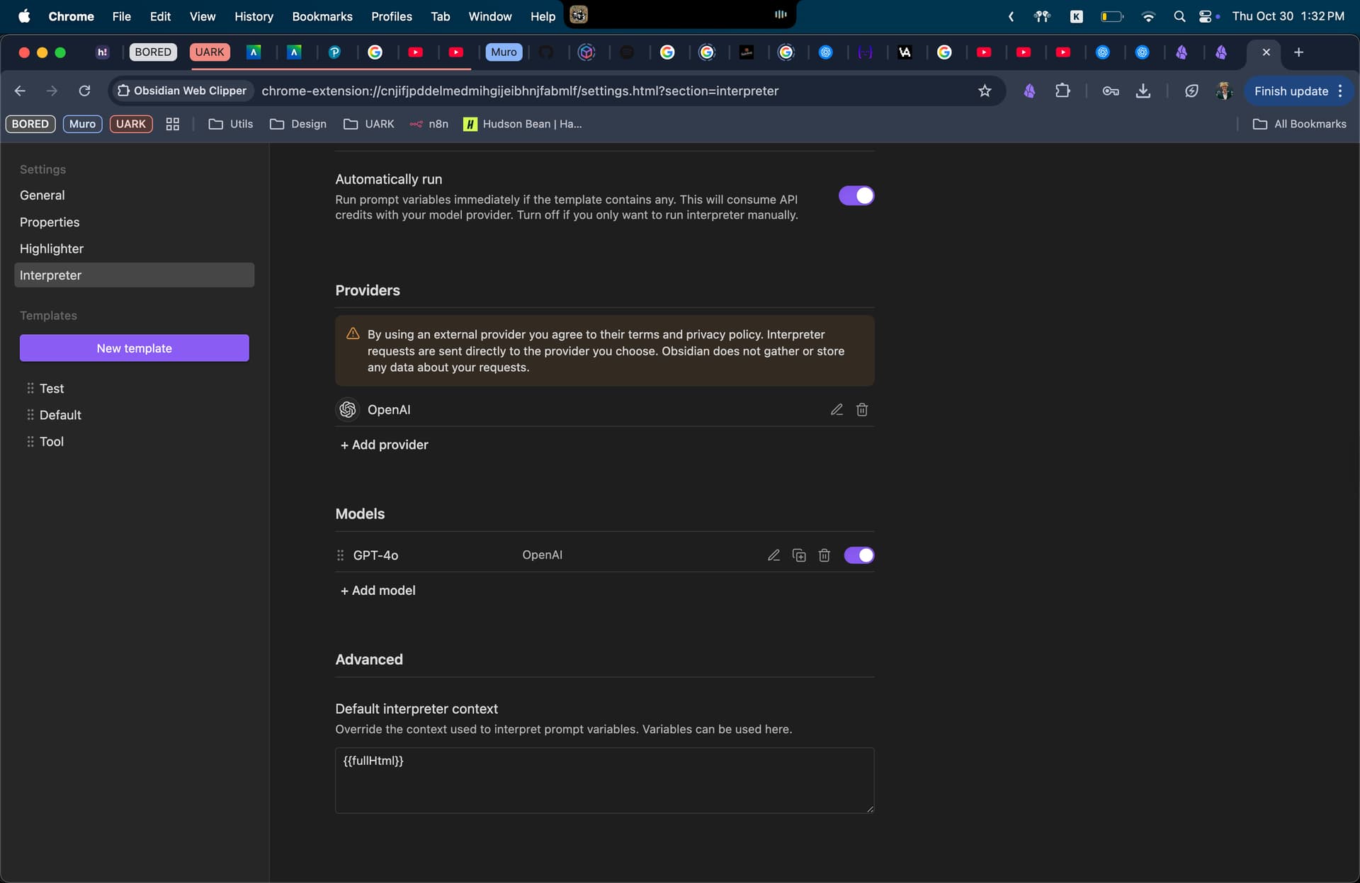
Task: Focus the Default interpreter context text area
Action: (604, 780)
